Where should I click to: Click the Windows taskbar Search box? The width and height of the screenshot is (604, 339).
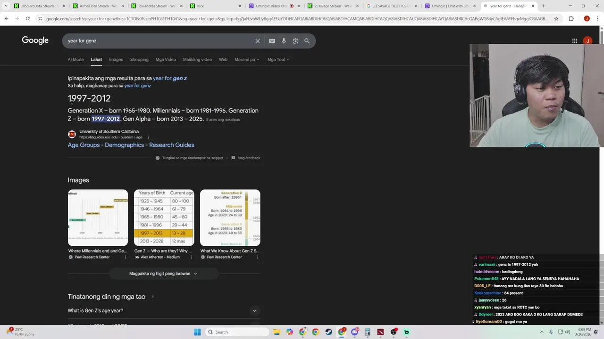click(236, 332)
